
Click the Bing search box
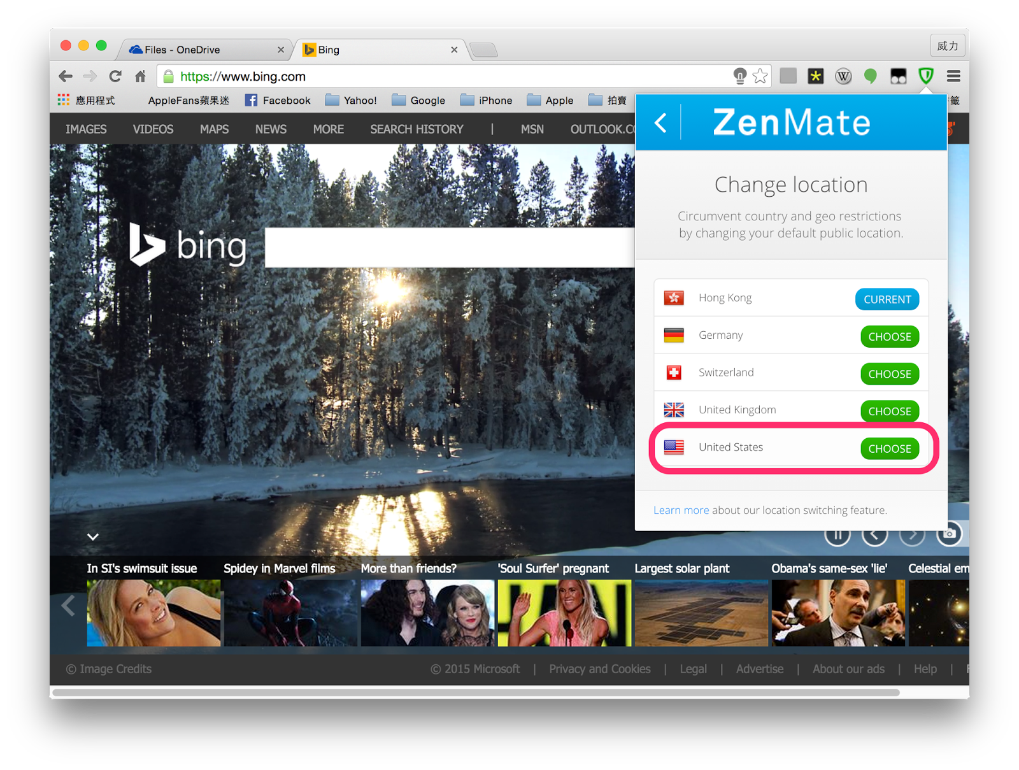(x=450, y=248)
